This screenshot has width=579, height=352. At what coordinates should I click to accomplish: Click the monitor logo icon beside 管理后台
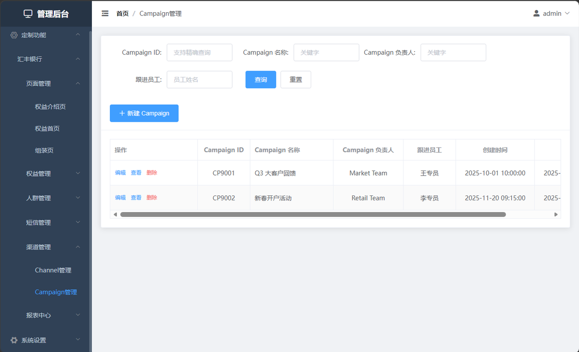(x=28, y=14)
